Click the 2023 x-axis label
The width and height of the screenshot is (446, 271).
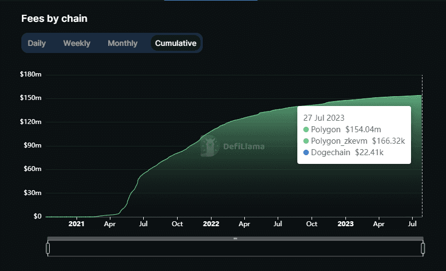tap(345, 223)
